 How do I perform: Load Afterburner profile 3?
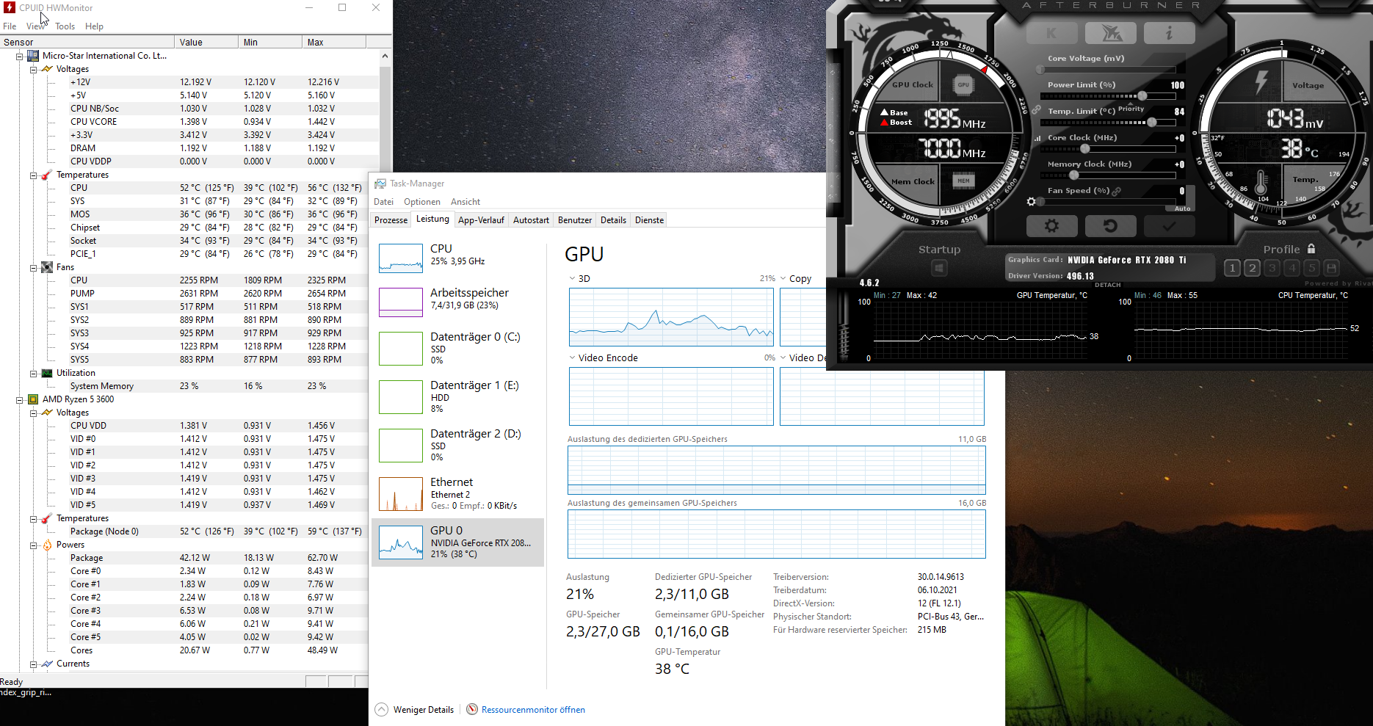click(1272, 268)
